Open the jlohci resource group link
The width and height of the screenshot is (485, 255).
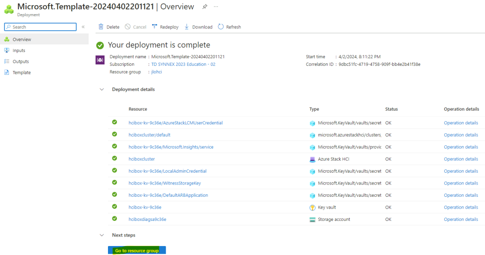click(x=156, y=72)
